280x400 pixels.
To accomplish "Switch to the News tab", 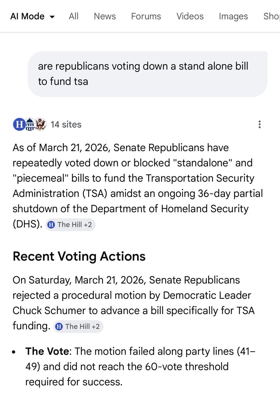I will pyautogui.click(x=105, y=16).
